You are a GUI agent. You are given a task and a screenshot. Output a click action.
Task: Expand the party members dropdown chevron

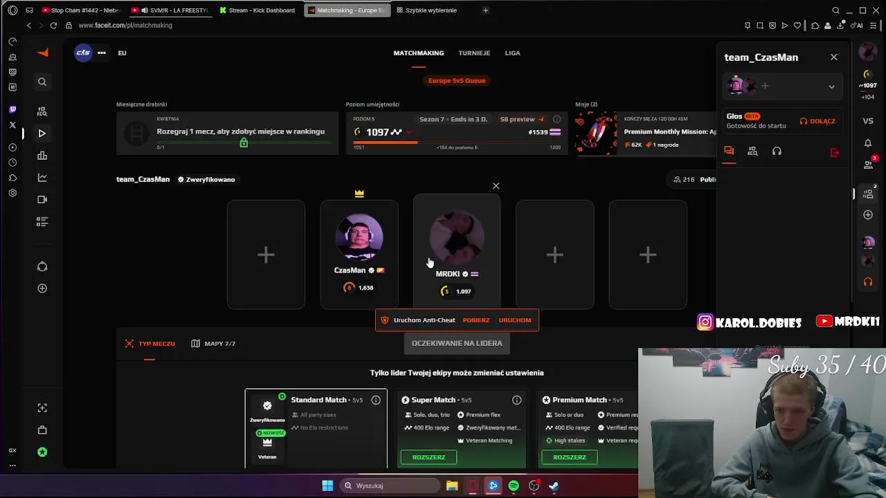(831, 86)
